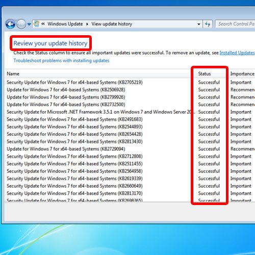Open the recent pages dropdown arrow
This screenshot has width=255, height=255.
click(x=29, y=24)
